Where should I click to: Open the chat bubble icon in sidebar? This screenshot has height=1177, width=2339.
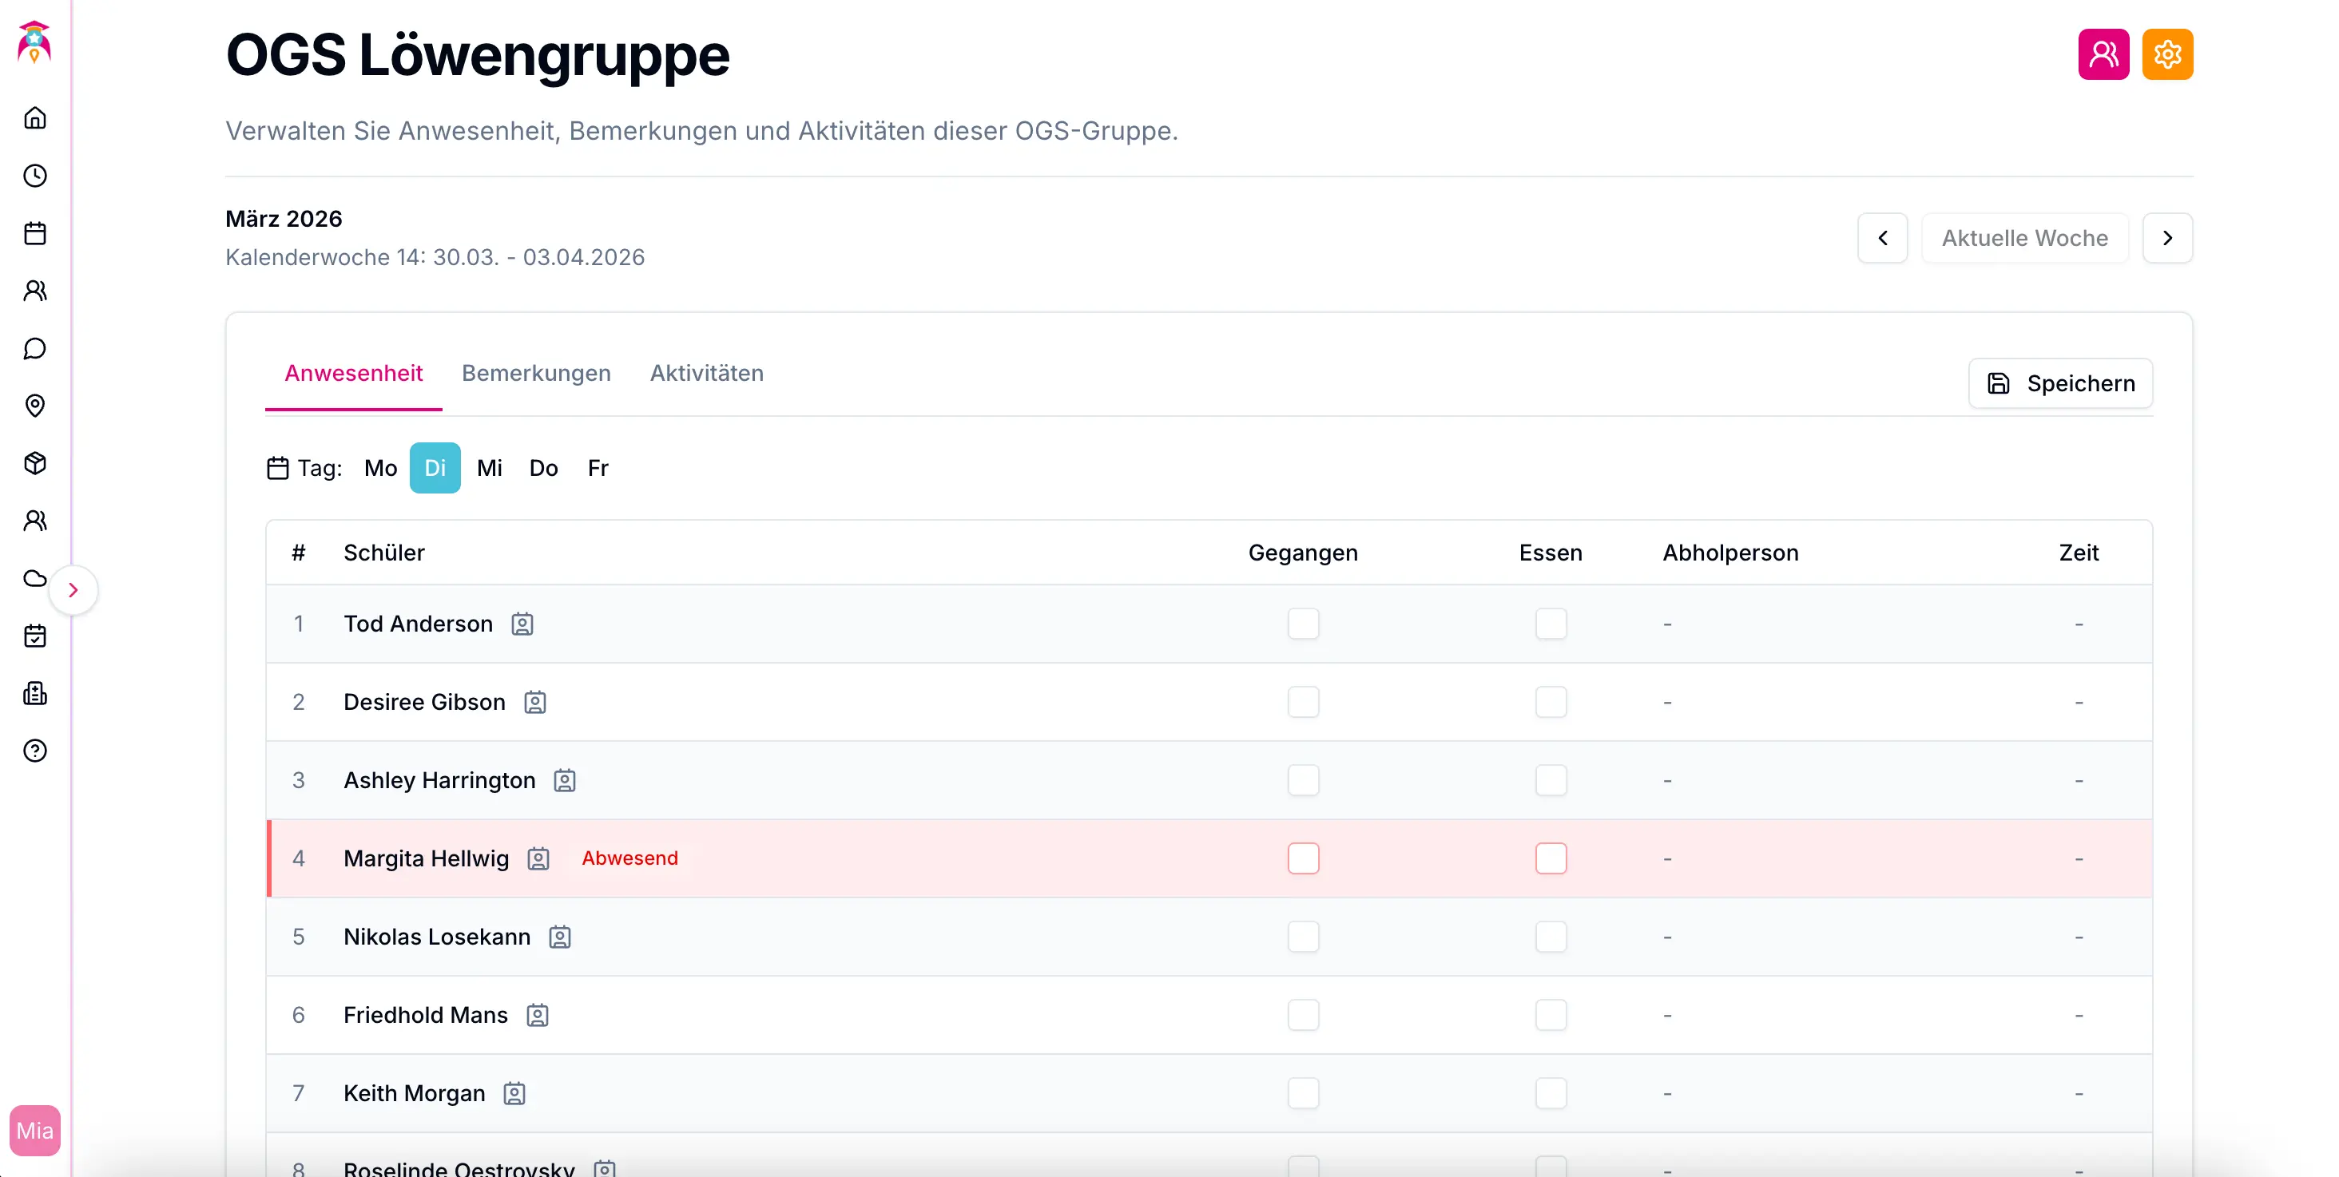tap(34, 348)
